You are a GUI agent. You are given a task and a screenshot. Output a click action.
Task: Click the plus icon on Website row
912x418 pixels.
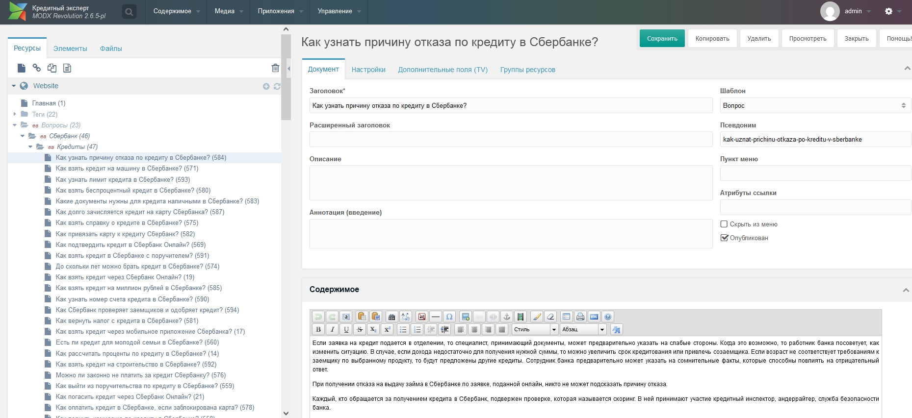266,86
